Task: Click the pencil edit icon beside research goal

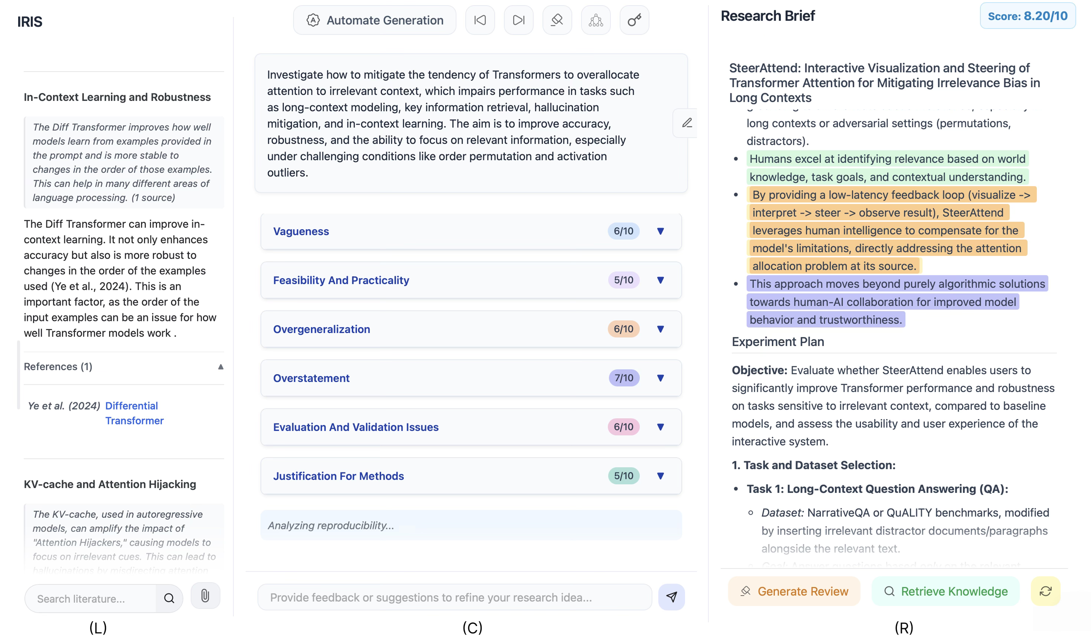Action: [687, 123]
